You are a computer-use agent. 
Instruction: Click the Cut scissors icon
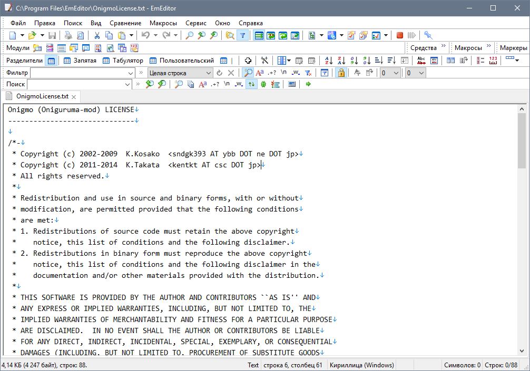point(97,35)
